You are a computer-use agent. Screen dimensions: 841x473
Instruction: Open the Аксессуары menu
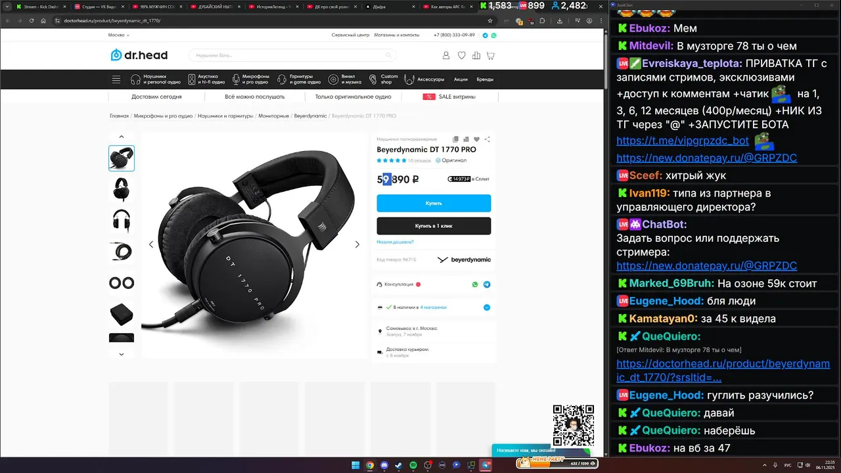pos(425,79)
